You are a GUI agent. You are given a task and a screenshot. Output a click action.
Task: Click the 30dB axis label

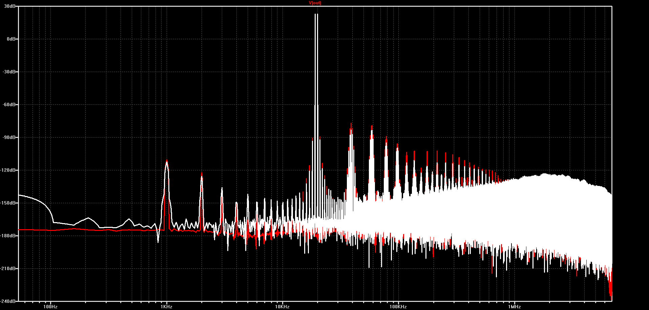click(9, 6)
